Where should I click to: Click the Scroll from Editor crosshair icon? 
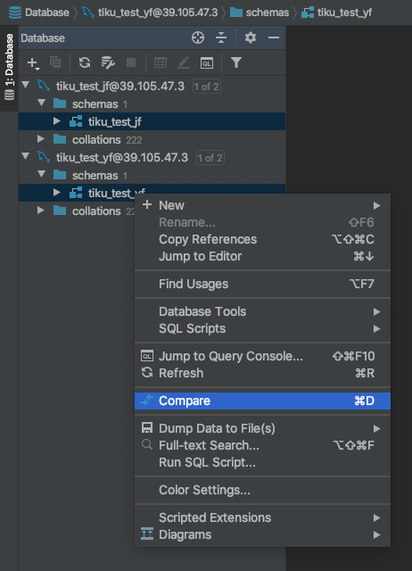(198, 37)
